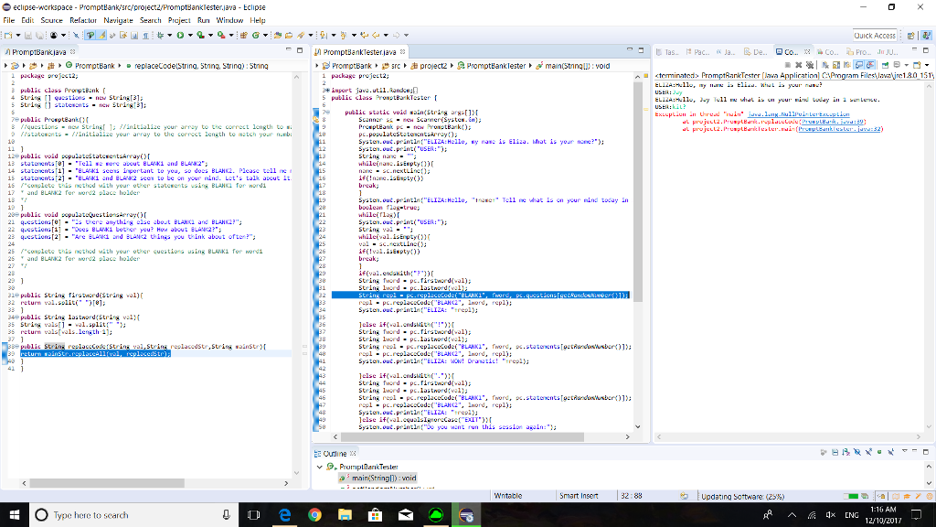Follow the PromptBankTester.java:32 stack trace link
936x527 pixels.
[x=840, y=128]
